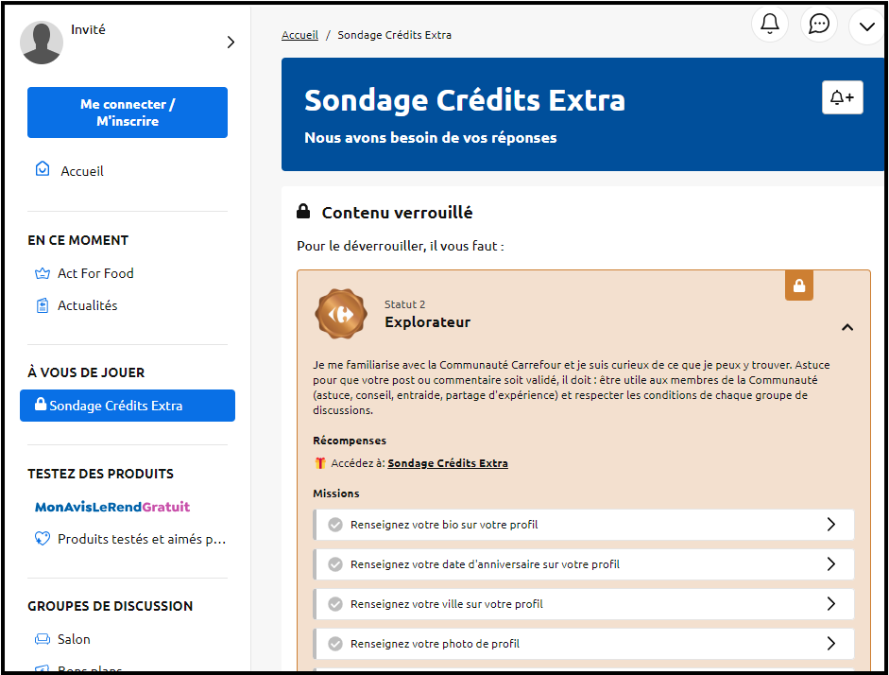The image size is (889, 675).
Task: Click the notifications bell icon
Action: coord(770,24)
